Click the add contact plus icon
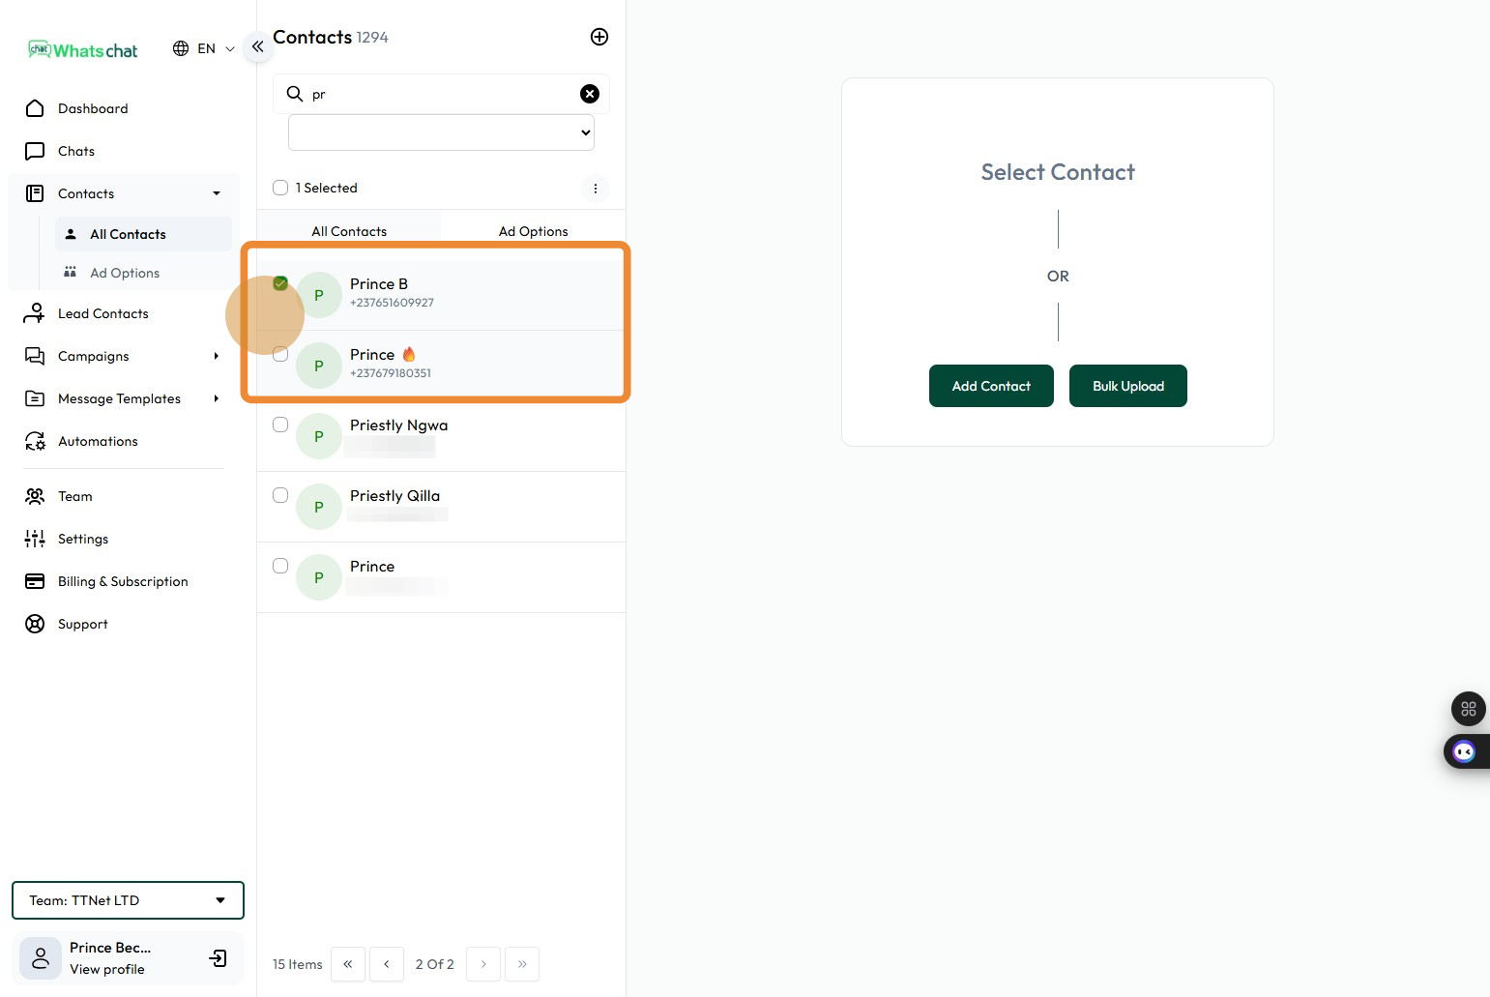The image size is (1490, 997). (599, 37)
